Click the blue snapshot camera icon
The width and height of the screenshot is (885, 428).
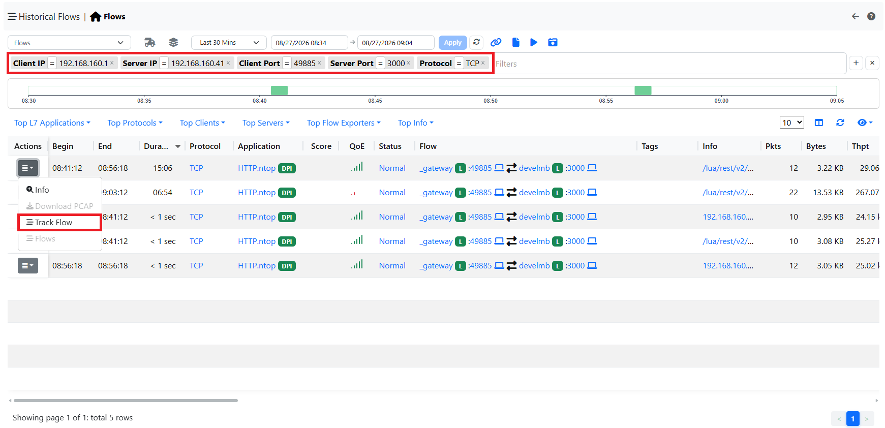pos(553,42)
